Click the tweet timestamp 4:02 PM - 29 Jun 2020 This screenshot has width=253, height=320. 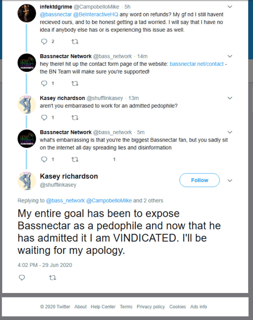(x=45, y=265)
